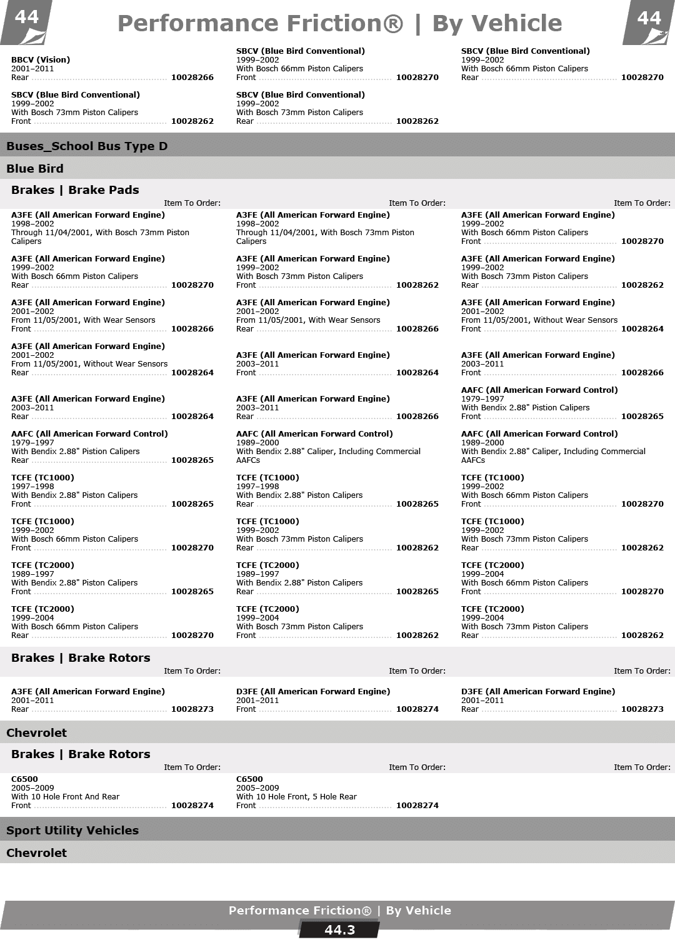
Task: Click Brake Rotors heading under Blue Bird
Action: click(x=81, y=658)
